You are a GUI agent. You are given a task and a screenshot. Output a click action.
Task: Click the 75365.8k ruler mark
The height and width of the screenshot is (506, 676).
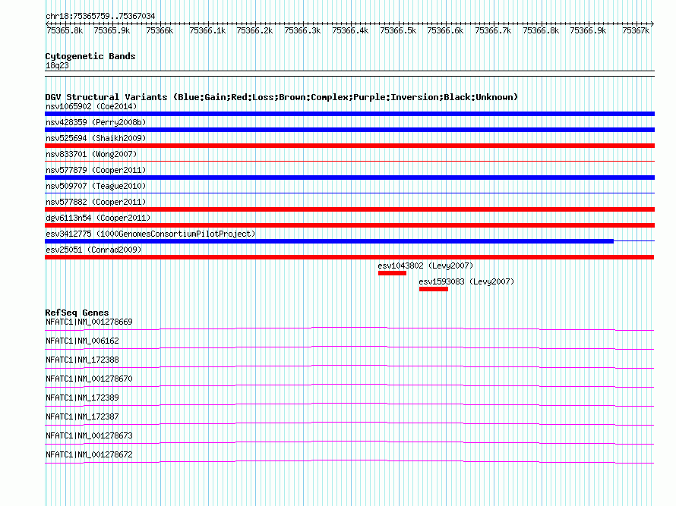[65, 30]
